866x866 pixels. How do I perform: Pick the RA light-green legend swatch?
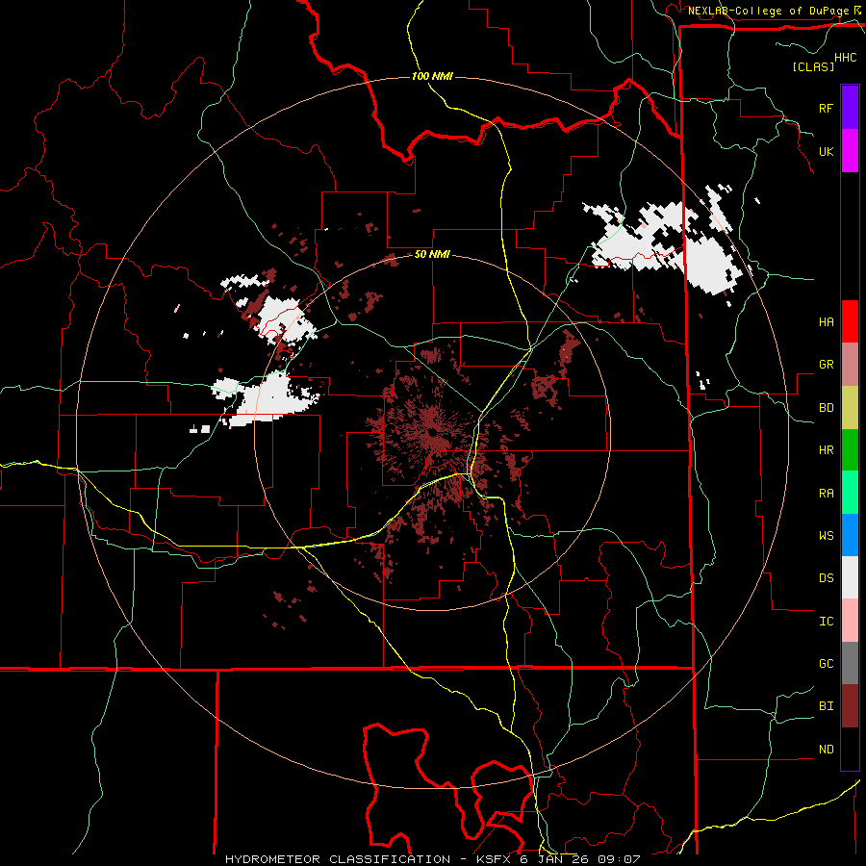(850, 493)
